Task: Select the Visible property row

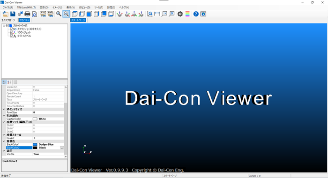Action: [x=35, y=154]
